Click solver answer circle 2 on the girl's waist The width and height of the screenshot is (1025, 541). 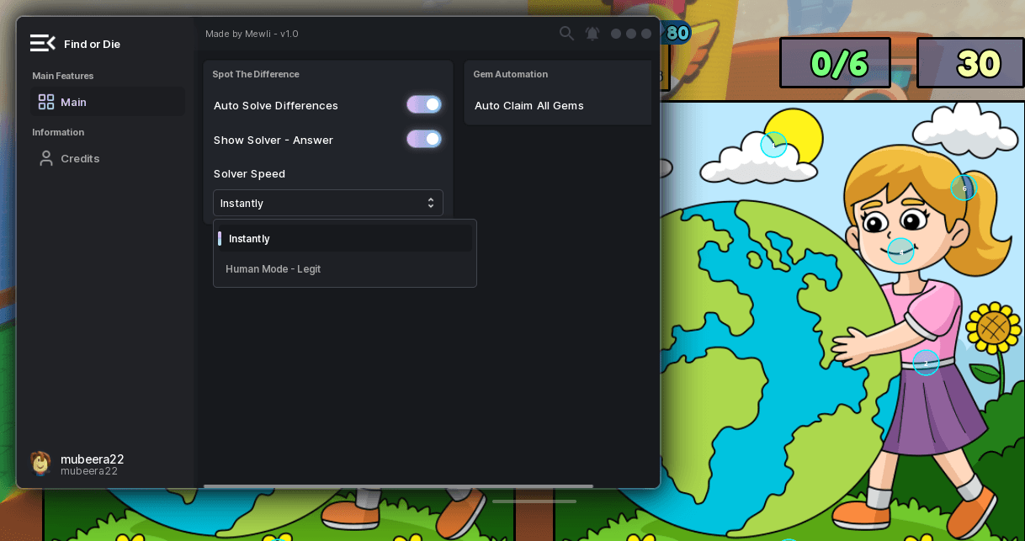[x=926, y=363]
